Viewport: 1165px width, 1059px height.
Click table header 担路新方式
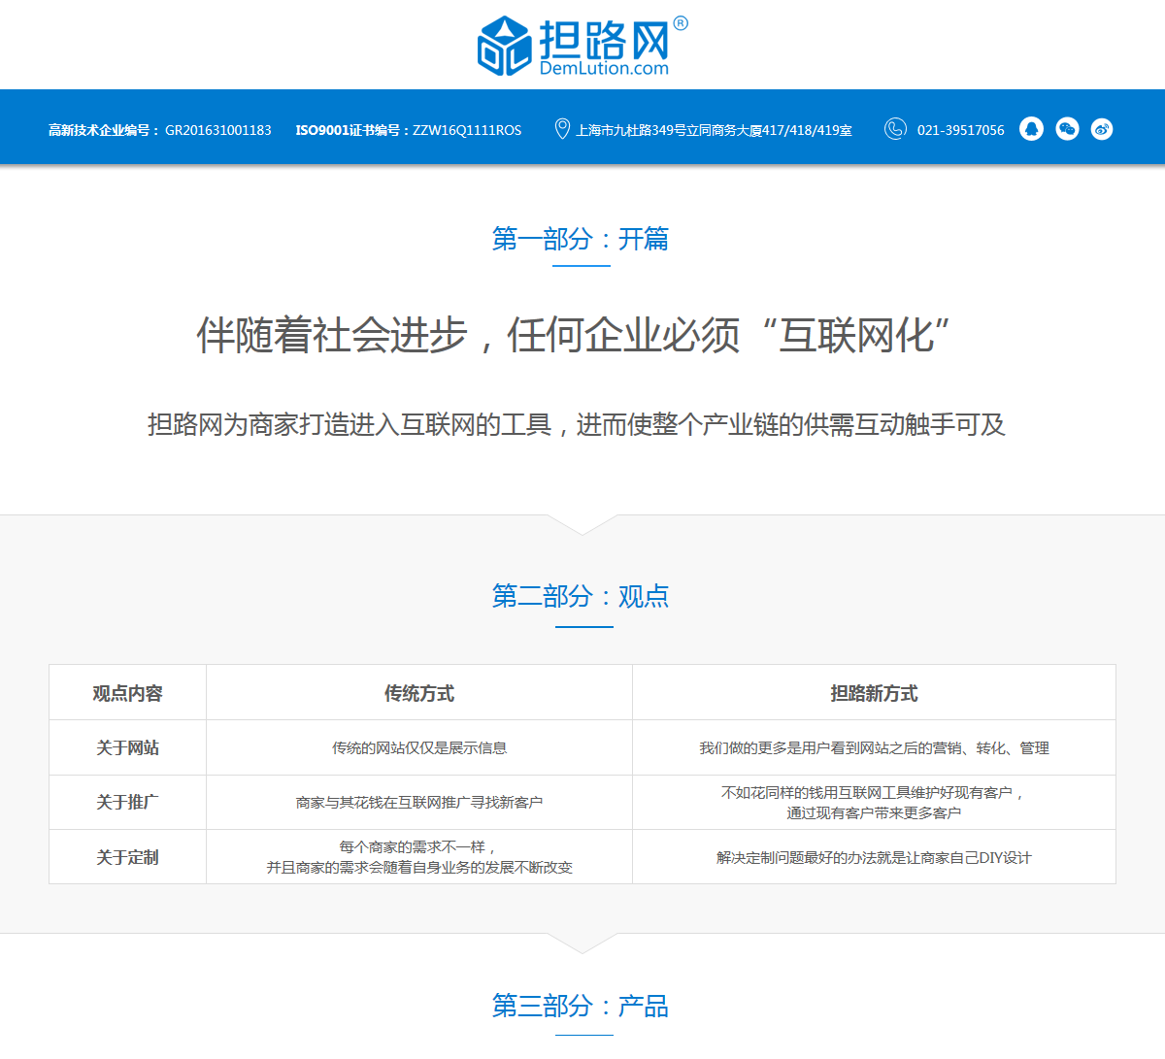(x=874, y=693)
